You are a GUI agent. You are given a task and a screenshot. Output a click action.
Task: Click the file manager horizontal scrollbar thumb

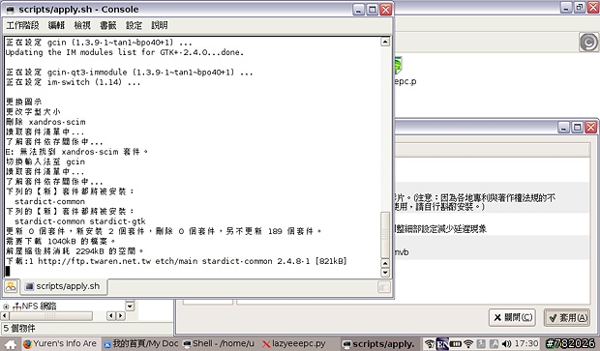(x=50, y=316)
